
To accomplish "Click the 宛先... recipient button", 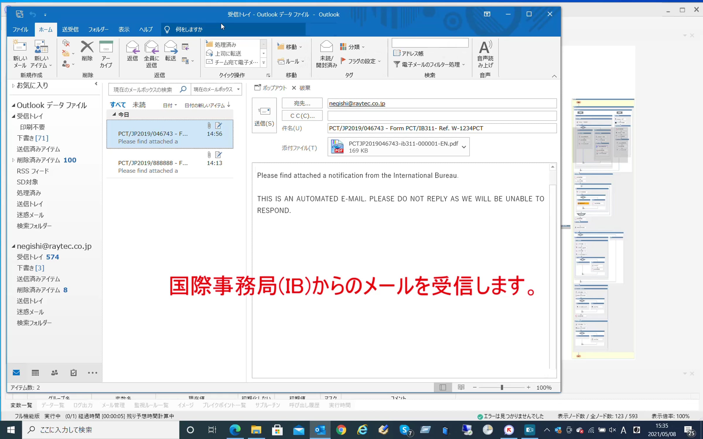I will tap(302, 103).
